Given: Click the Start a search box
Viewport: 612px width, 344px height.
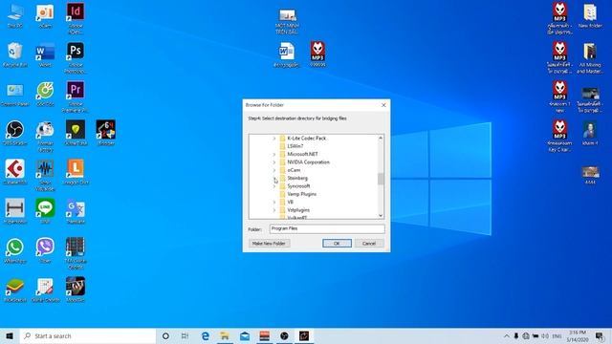Looking at the screenshot, I should pos(88,335).
